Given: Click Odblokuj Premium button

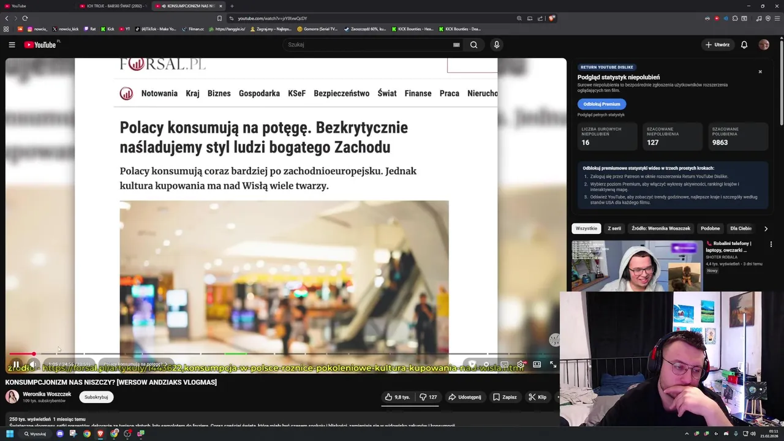Looking at the screenshot, I should (x=601, y=104).
